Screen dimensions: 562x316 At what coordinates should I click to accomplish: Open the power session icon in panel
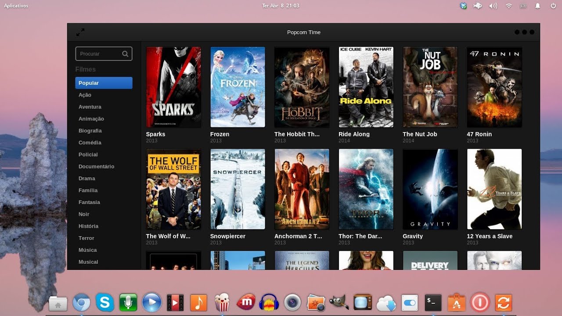pos(553,6)
